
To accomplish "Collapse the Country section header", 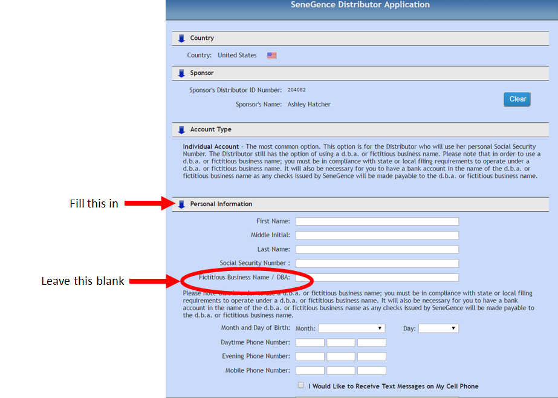I will [360, 38].
